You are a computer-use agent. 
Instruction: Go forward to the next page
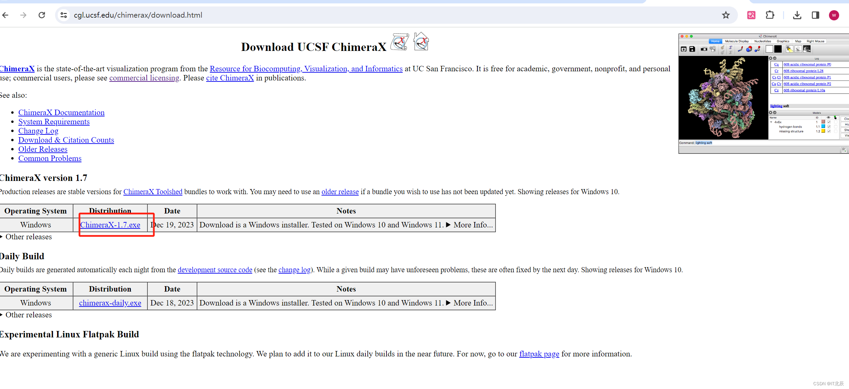pos(23,15)
